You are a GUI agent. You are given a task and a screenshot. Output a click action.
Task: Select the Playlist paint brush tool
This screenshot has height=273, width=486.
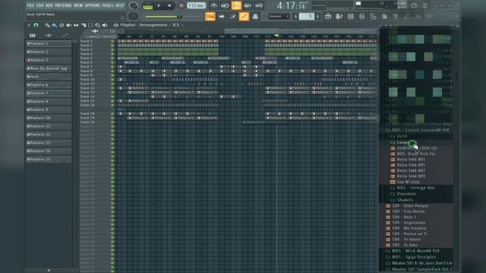[54, 25]
